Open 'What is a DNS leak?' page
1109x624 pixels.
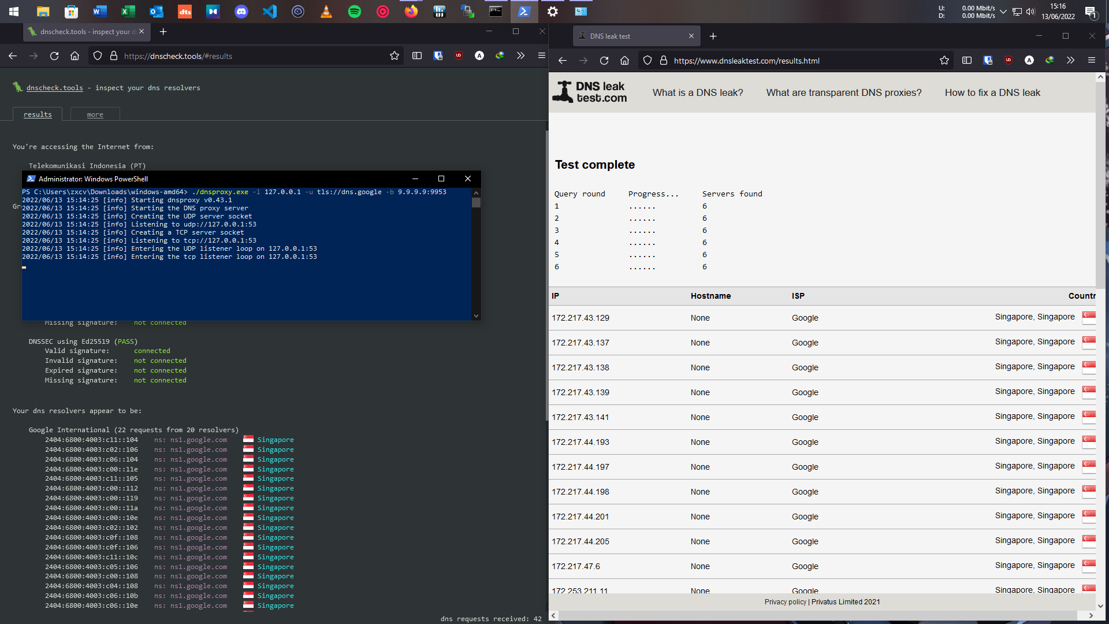pos(698,92)
